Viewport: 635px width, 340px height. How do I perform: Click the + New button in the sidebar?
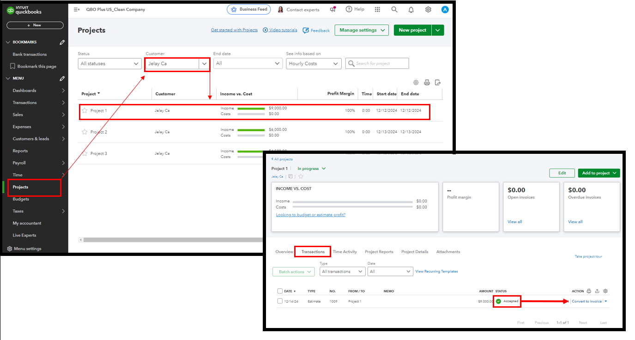pyautogui.click(x=35, y=25)
